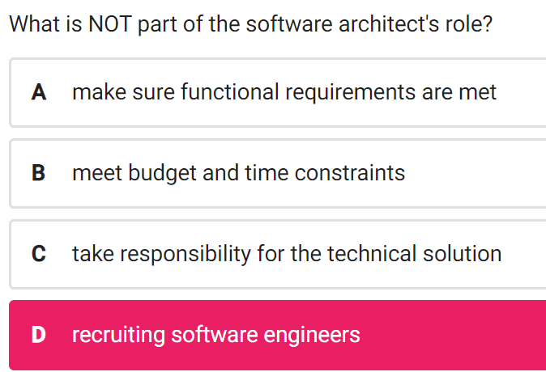This screenshot has width=546, height=372.
Task: Select answer C about technical solution
Action: click(278, 254)
